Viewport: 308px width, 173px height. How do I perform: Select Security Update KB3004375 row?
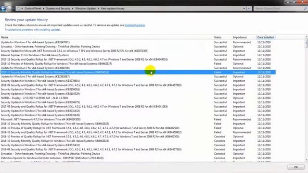[138, 102]
